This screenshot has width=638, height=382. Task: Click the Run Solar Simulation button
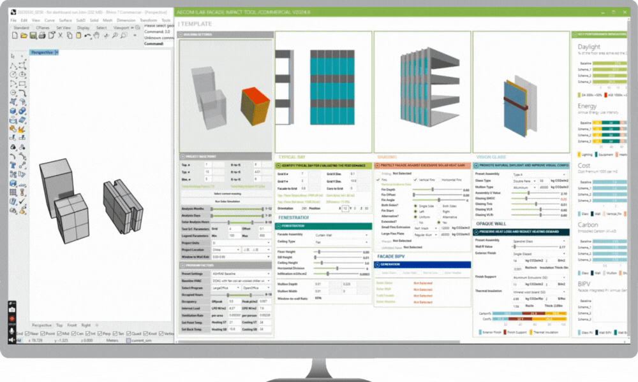coord(226,201)
